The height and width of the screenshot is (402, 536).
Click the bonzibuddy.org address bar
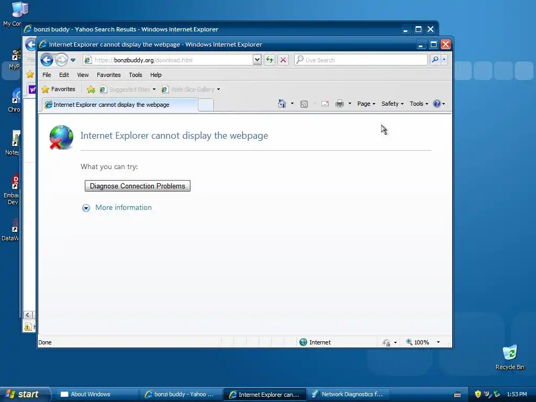[167, 60]
